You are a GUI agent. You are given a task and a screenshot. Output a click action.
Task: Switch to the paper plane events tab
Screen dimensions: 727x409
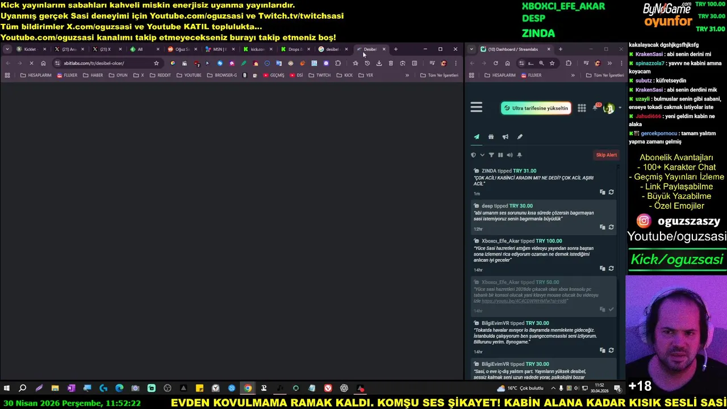point(477,136)
